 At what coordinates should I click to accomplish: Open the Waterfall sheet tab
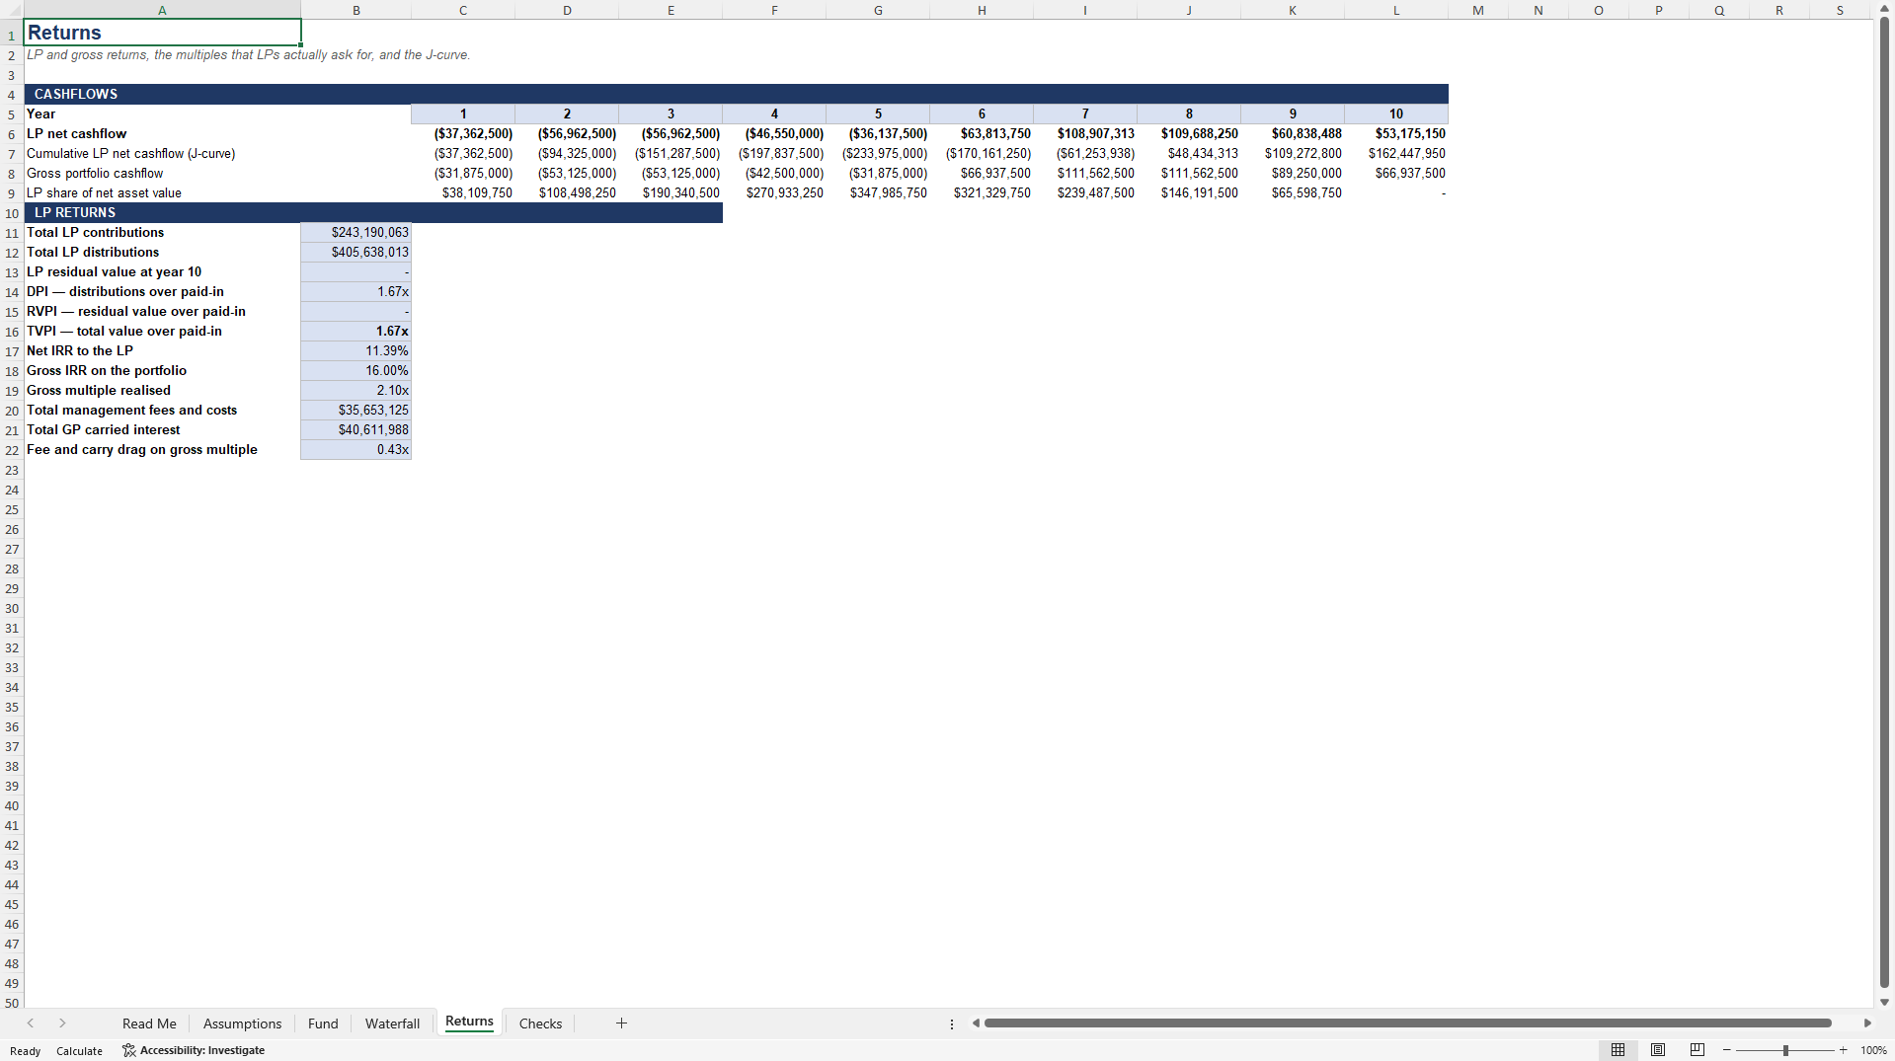point(392,1023)
